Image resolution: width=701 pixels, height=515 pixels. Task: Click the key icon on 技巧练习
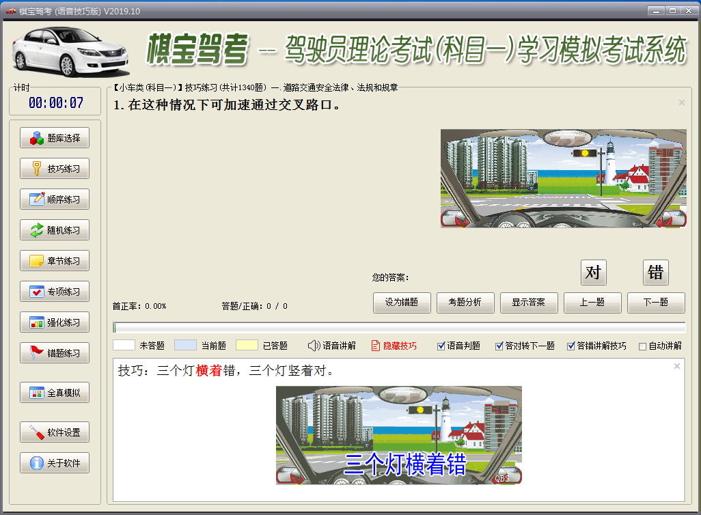(x=37, y=169)
